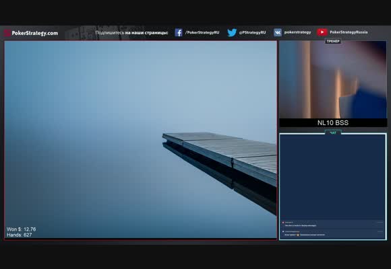This screenshot has height=269, width=391.
Task: Click the lower chat message's avatar icon
Action: coord(283,231)
